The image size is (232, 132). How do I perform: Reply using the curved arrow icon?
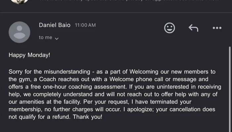193,28
